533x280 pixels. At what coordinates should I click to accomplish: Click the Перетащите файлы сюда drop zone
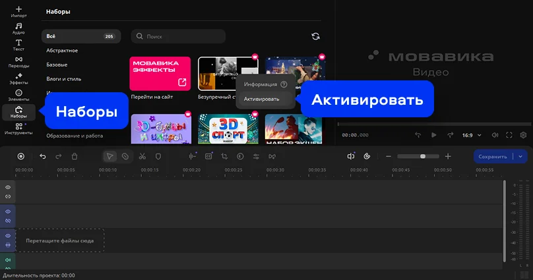(60, 240)
